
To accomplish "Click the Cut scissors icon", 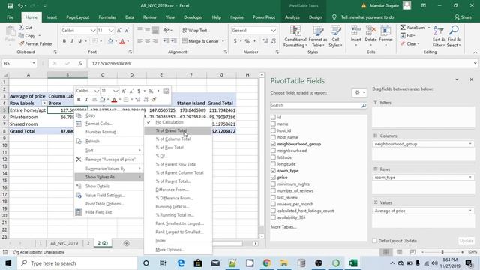I will 22,28.
